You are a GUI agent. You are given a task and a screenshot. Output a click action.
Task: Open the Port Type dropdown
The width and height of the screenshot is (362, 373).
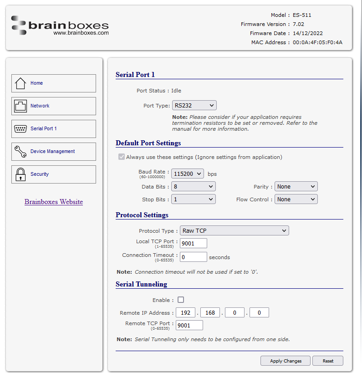(194, 105)
